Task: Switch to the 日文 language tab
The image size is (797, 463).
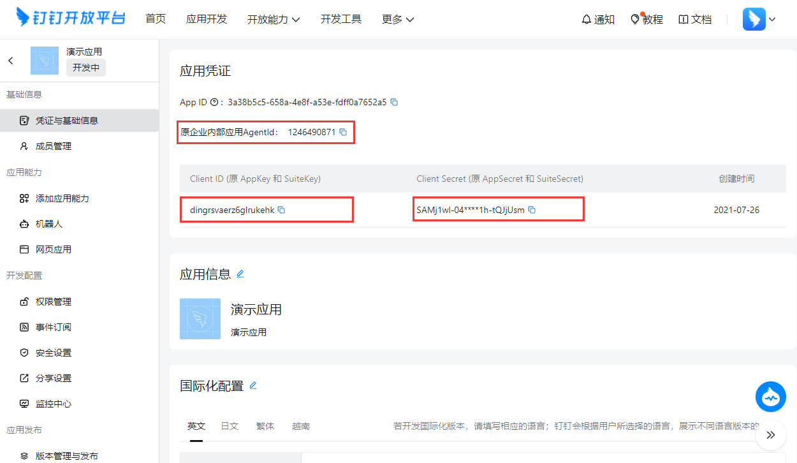Action: (230, 426)
